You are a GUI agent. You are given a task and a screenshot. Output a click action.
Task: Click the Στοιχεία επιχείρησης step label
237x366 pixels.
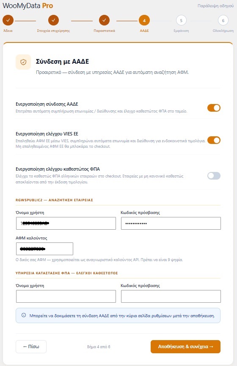coord(53,31)
